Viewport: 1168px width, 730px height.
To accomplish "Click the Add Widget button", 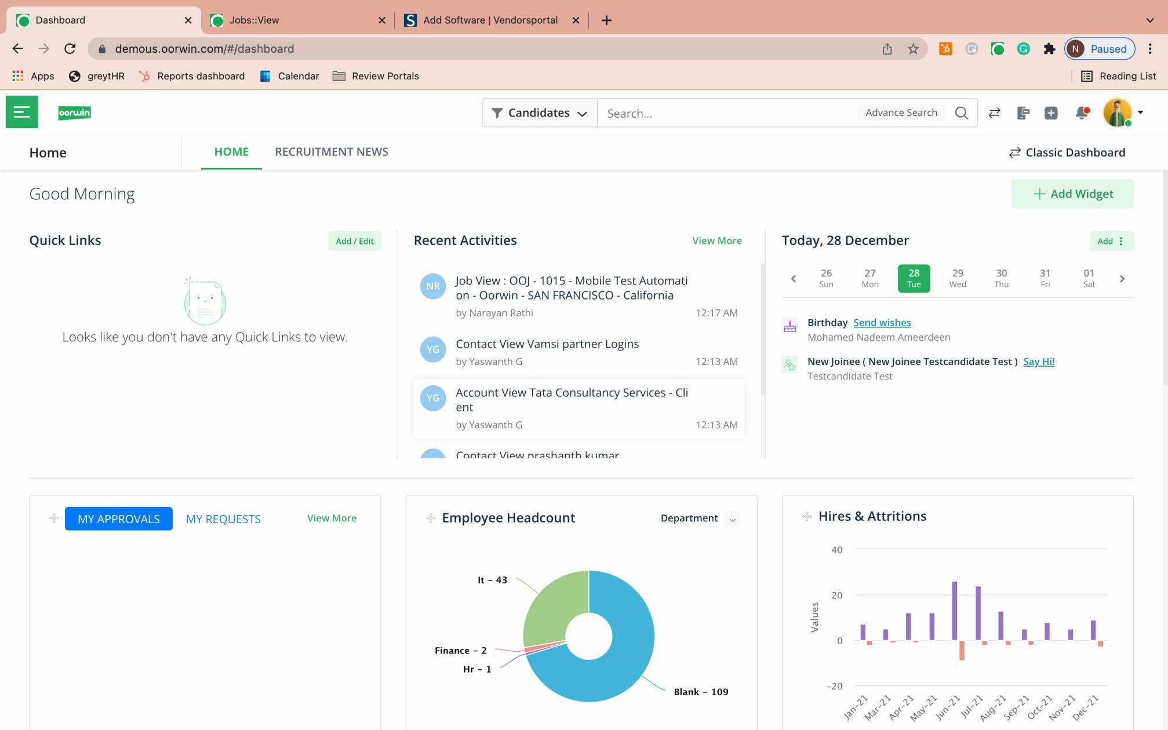I will (x=1072, y=194).
